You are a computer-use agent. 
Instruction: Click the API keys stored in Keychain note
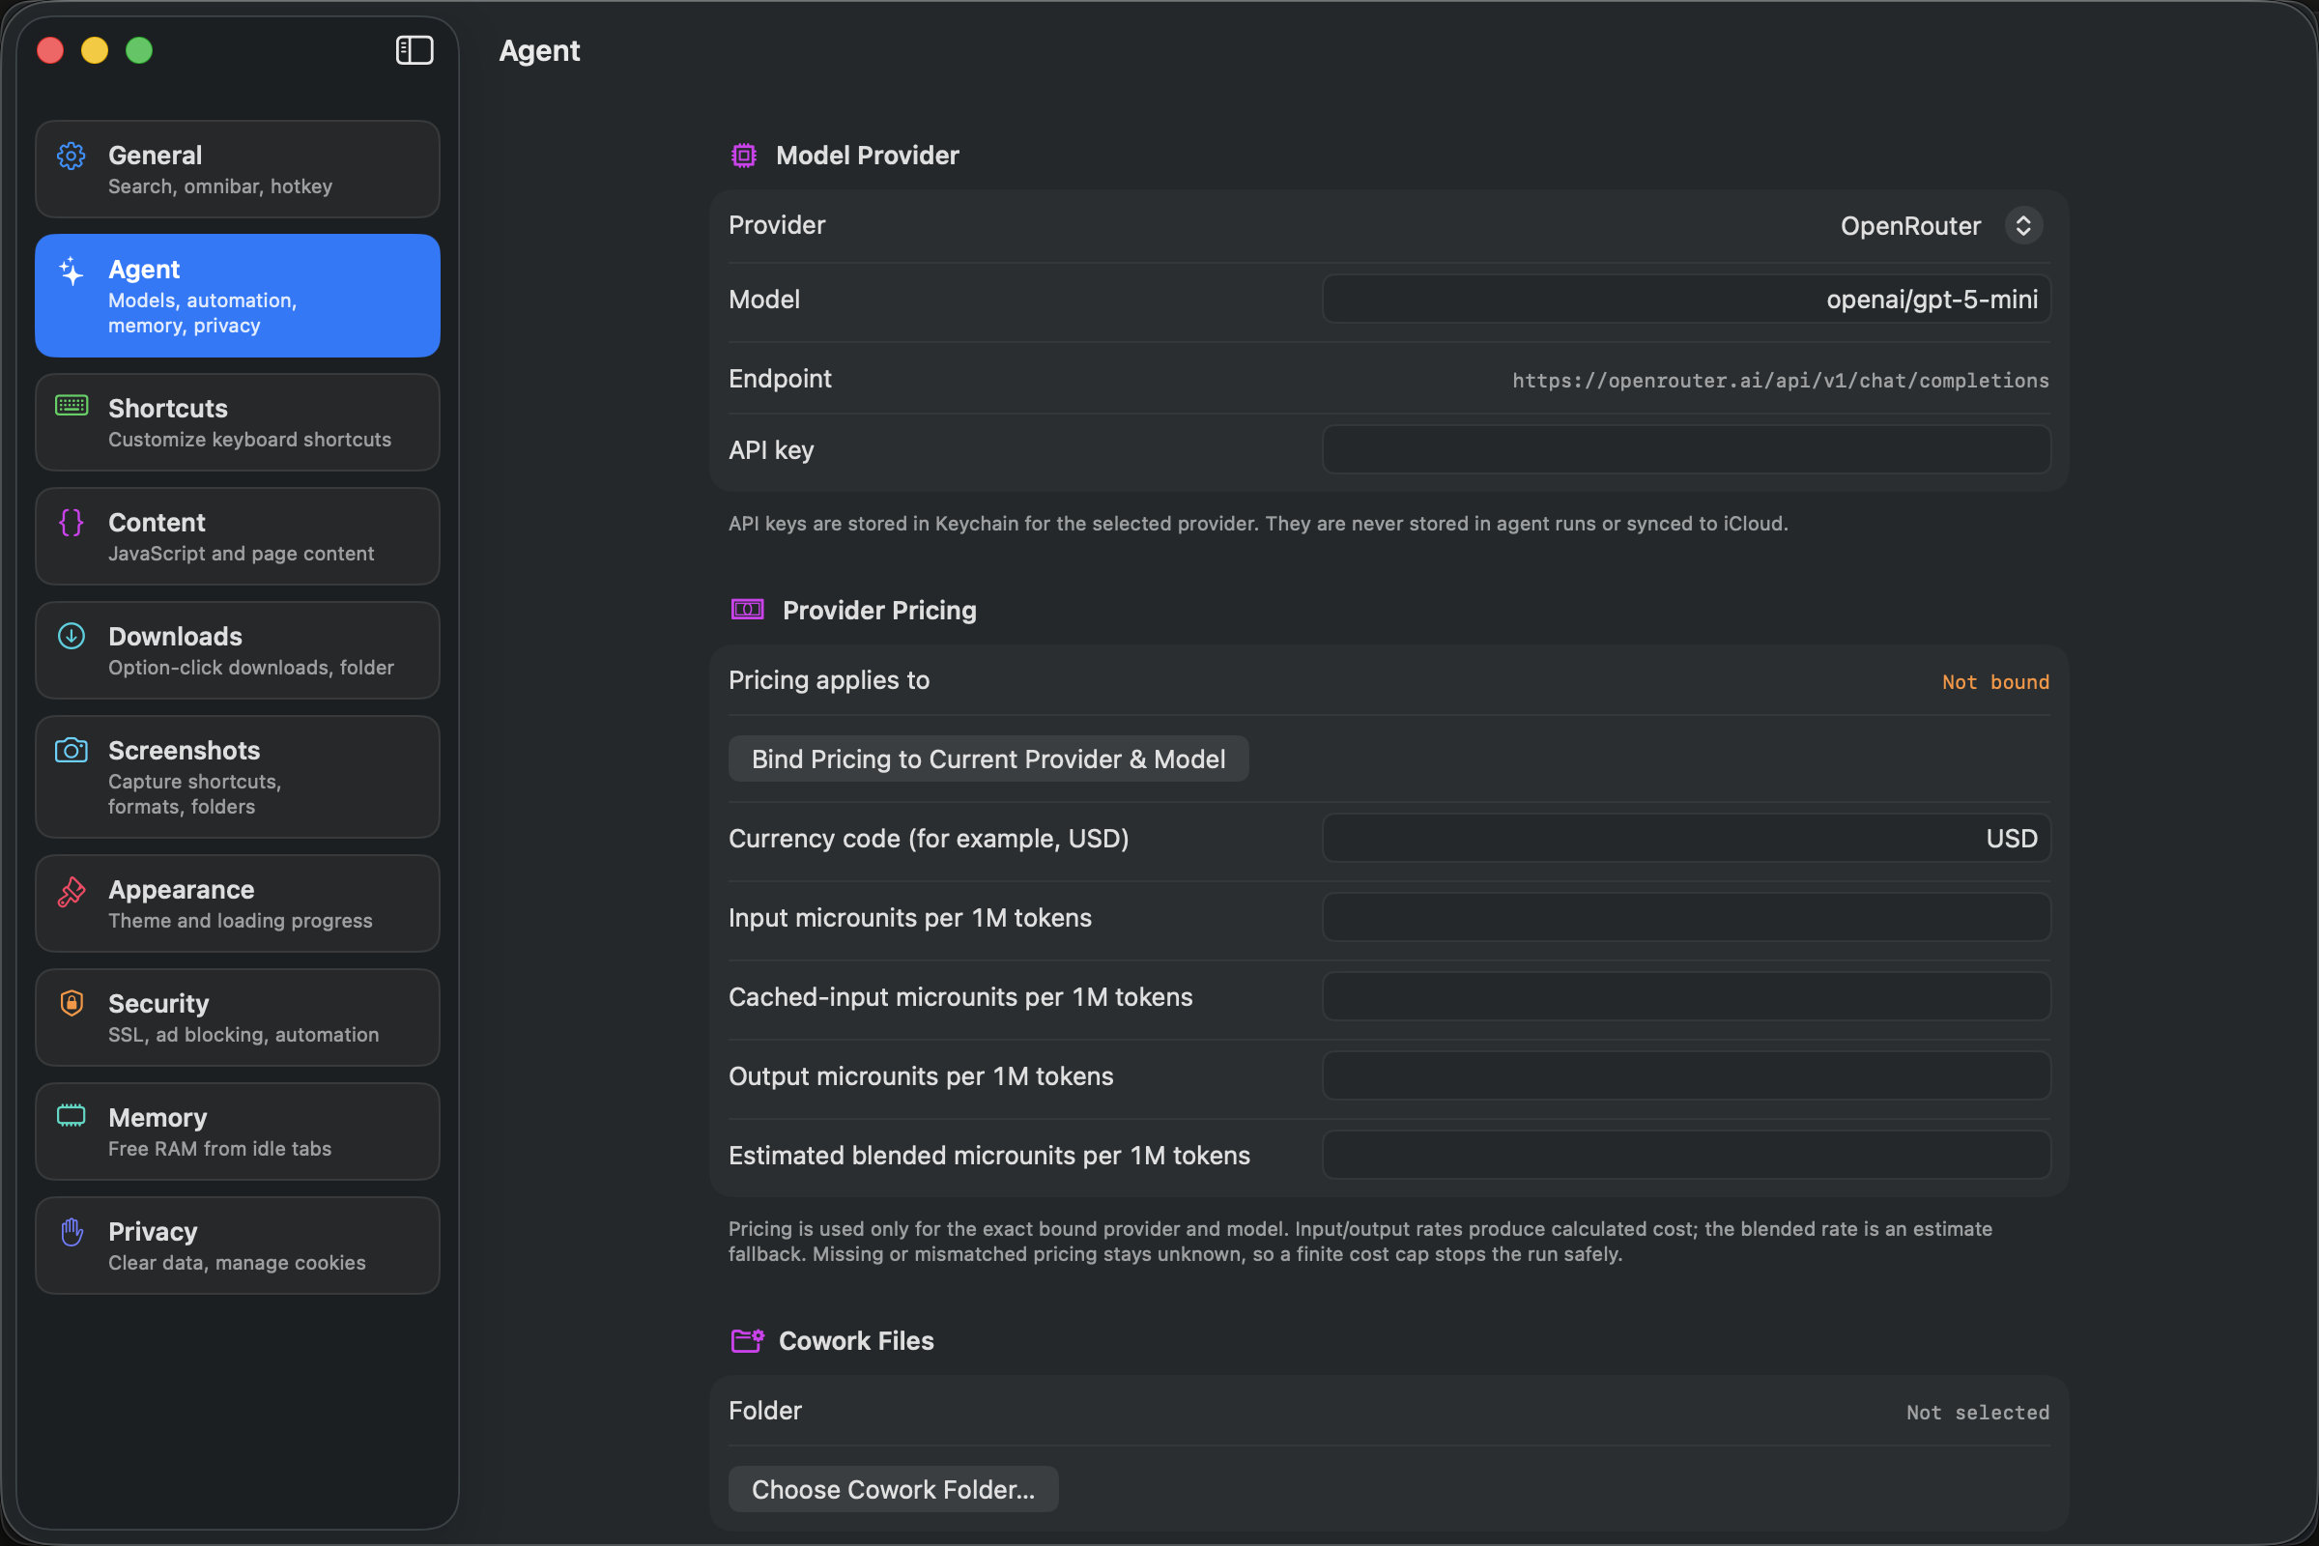(1258, 524)
